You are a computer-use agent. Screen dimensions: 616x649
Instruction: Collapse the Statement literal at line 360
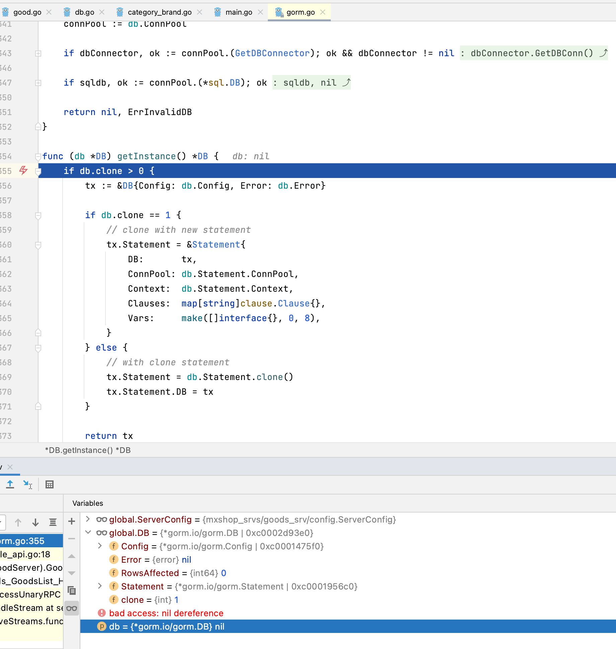click(38, 245)
